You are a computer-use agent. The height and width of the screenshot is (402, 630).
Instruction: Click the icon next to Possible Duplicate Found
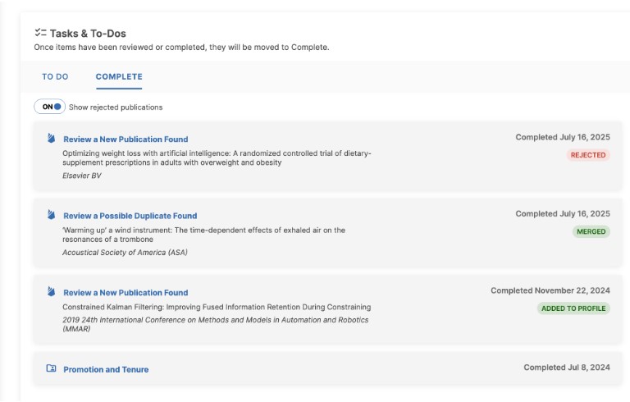51,215
